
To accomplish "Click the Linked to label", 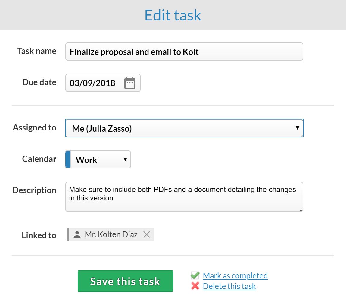I will click(39, 235).
